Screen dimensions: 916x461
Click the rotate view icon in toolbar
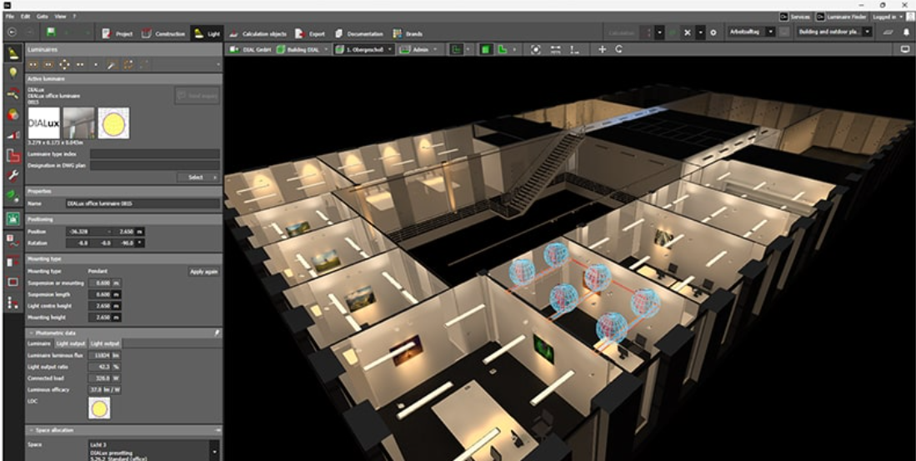[619, 50]
